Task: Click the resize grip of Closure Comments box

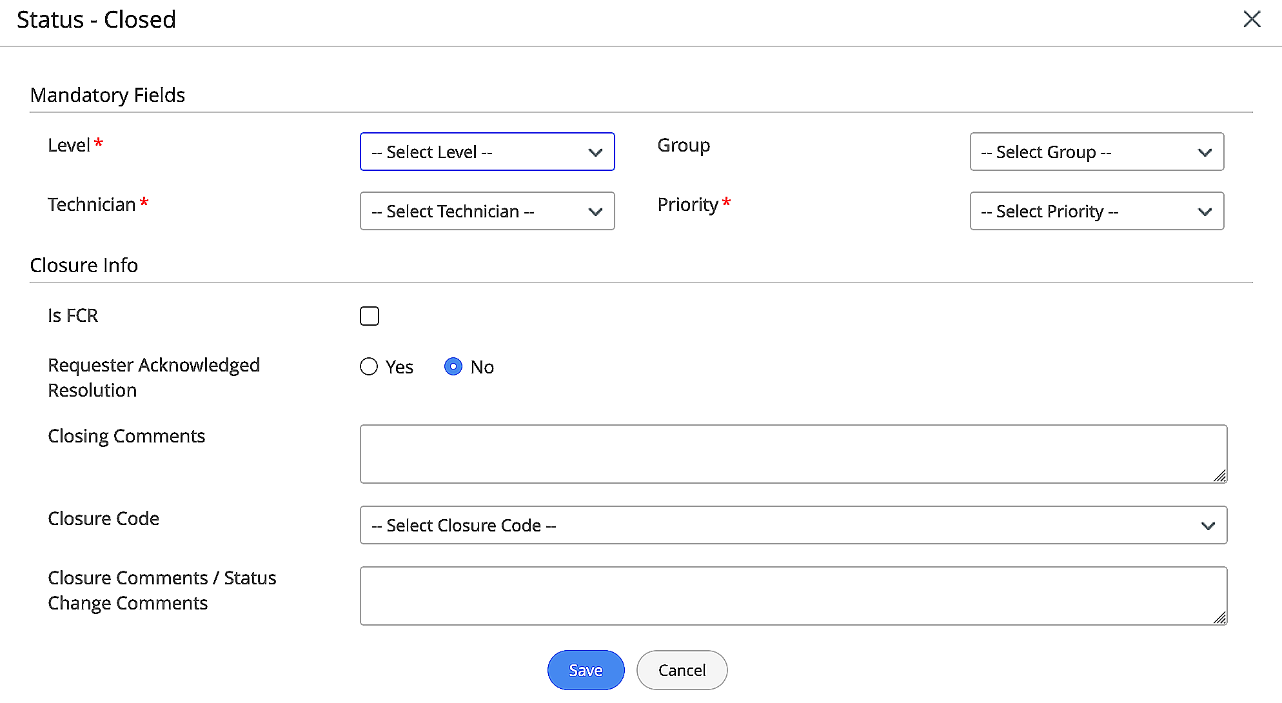Action: (x=1221, y=619)
